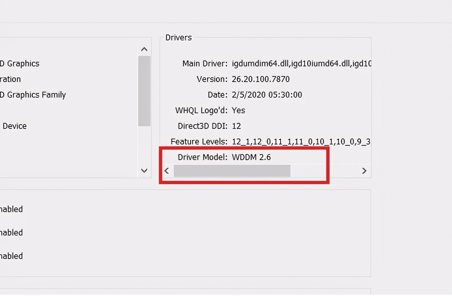Click the left arrow of horizontal scrollbar
452x296 pixels.
(166, 170)
